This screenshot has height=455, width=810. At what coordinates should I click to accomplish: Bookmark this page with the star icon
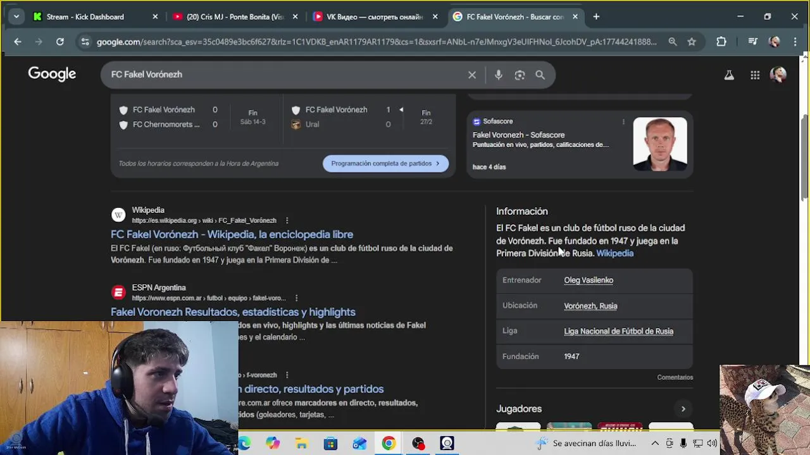[x=692, y=42]
